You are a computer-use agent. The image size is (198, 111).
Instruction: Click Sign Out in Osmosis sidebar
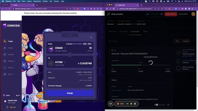(11, 107)
